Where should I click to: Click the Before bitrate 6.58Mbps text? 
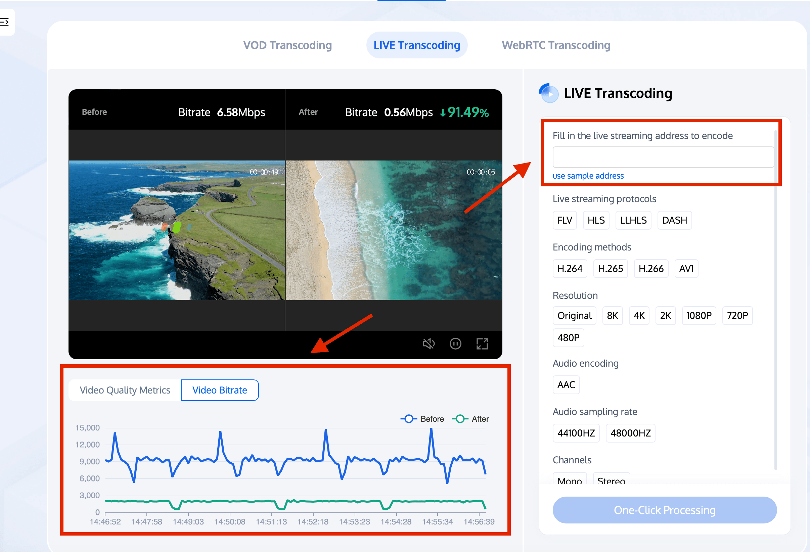(222, 112)
